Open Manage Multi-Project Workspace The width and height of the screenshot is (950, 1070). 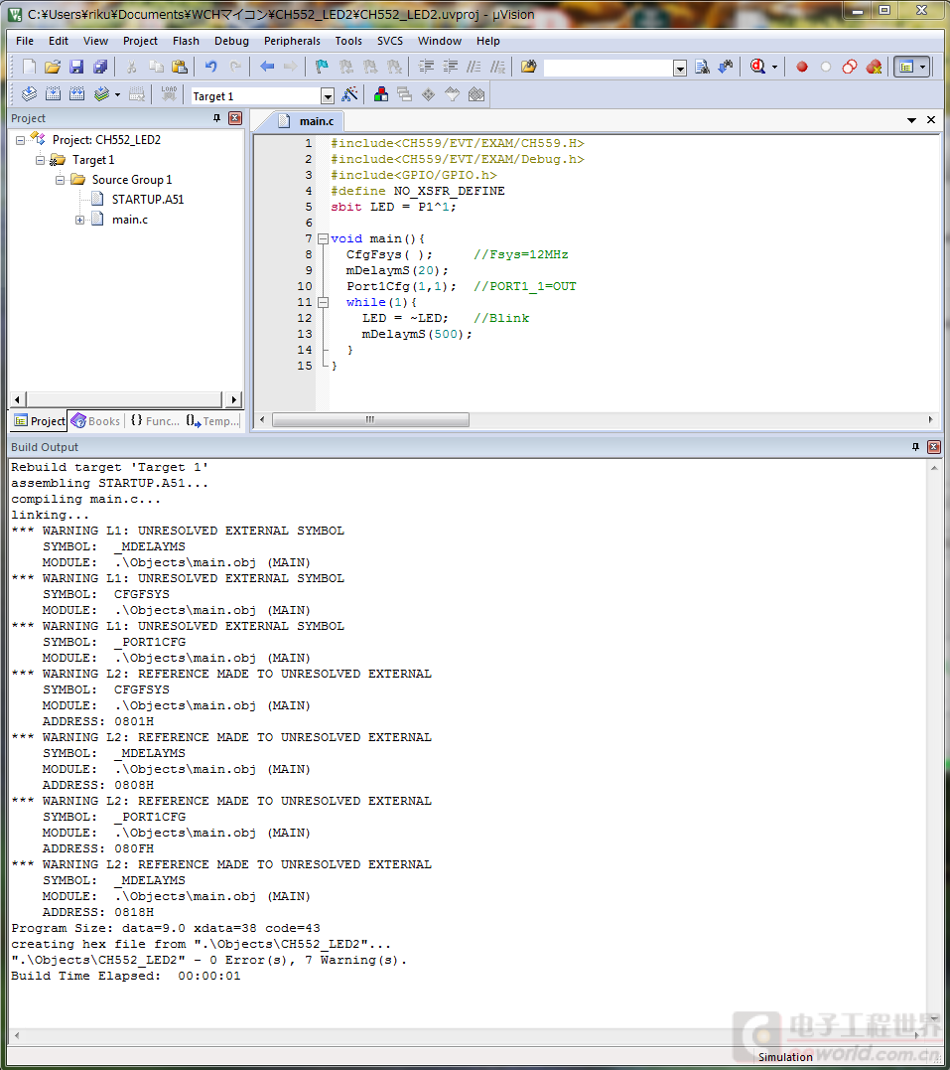[404, 94]
